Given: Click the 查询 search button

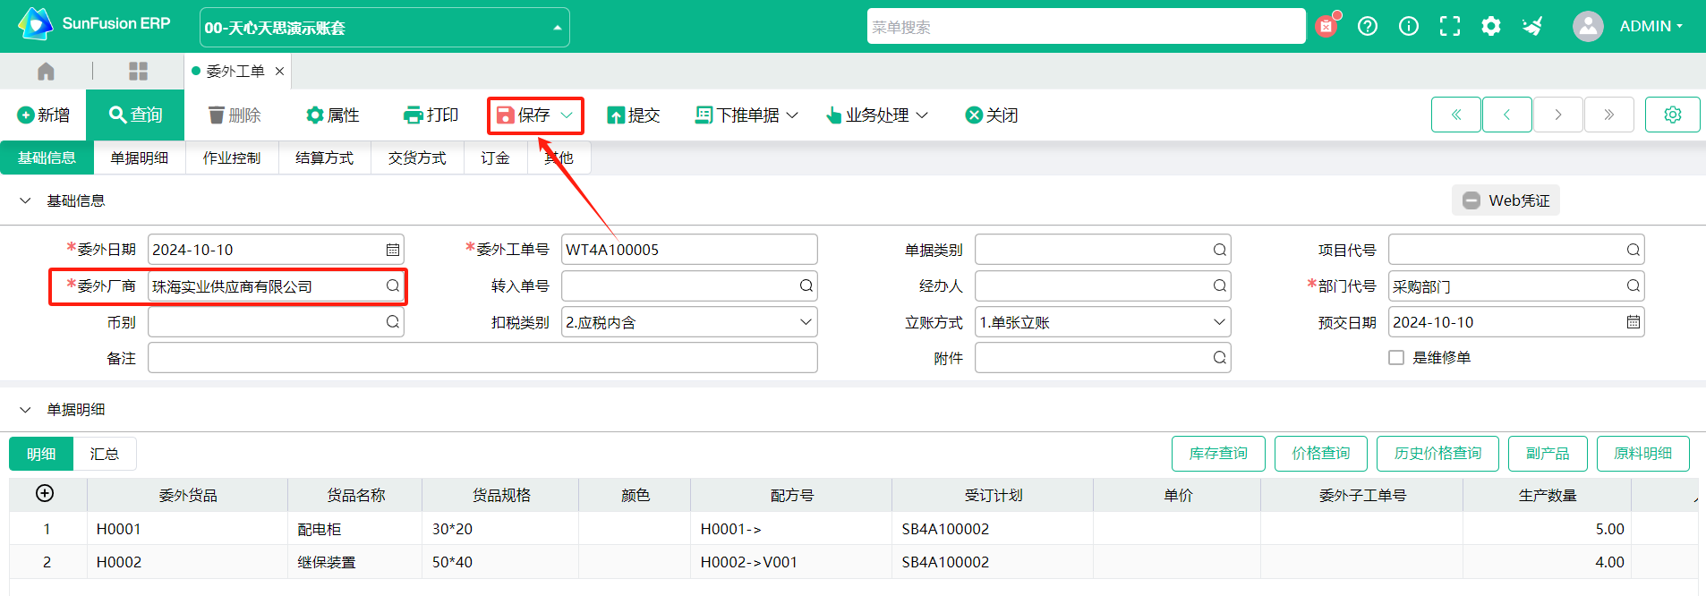Looking at the screenshot, I should (135, 115).
